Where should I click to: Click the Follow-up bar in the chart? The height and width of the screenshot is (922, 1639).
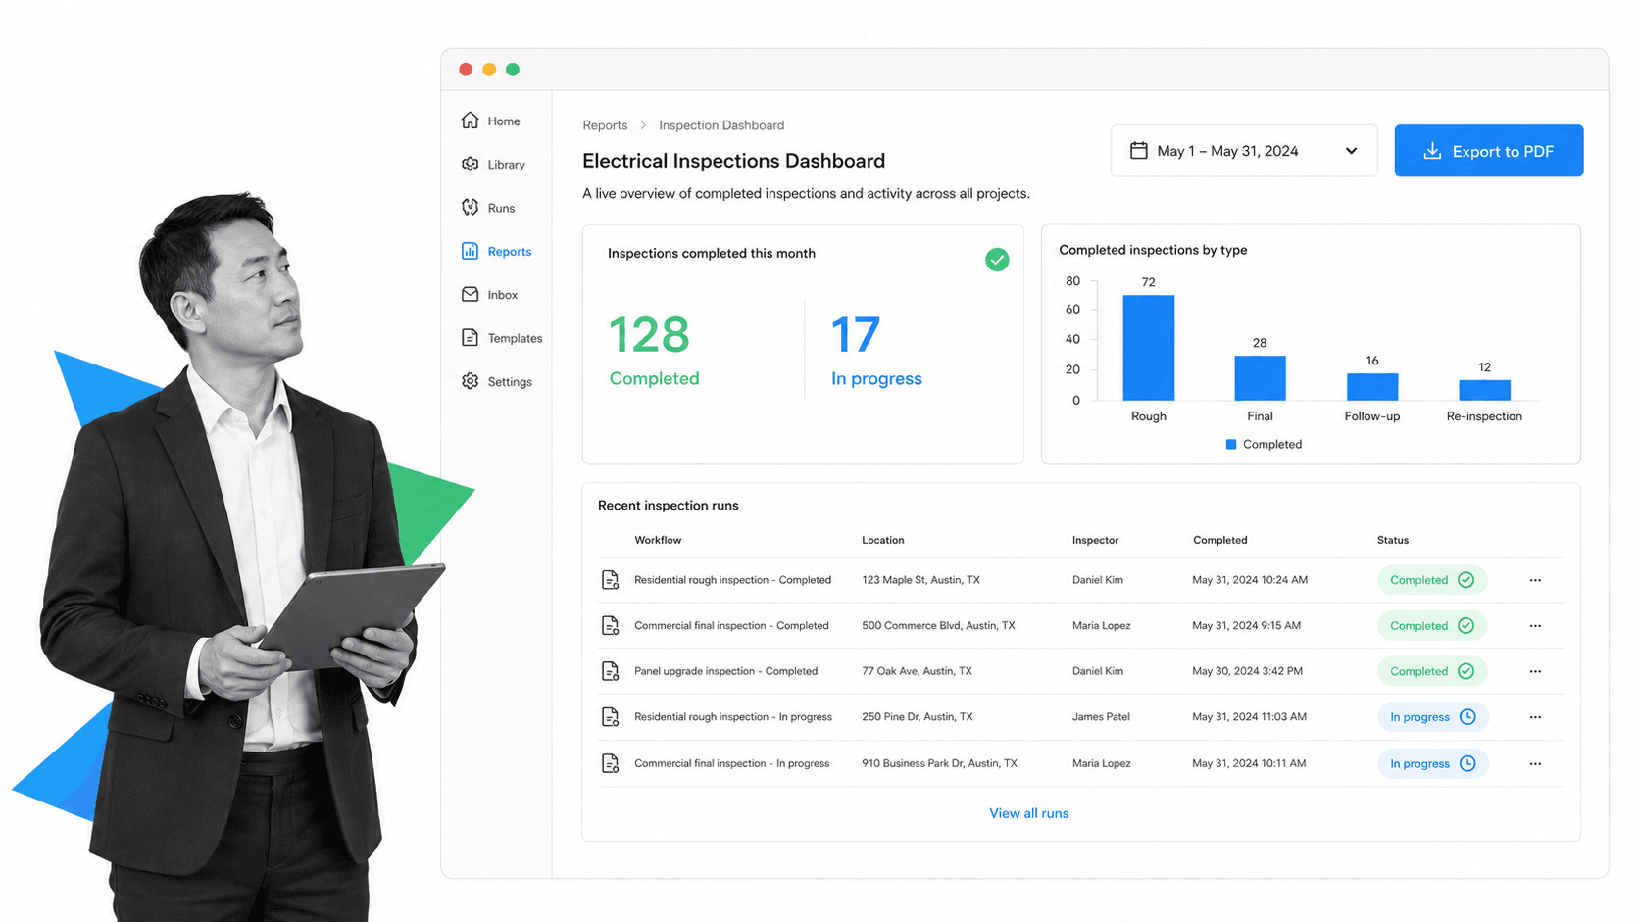point(1372,386)
